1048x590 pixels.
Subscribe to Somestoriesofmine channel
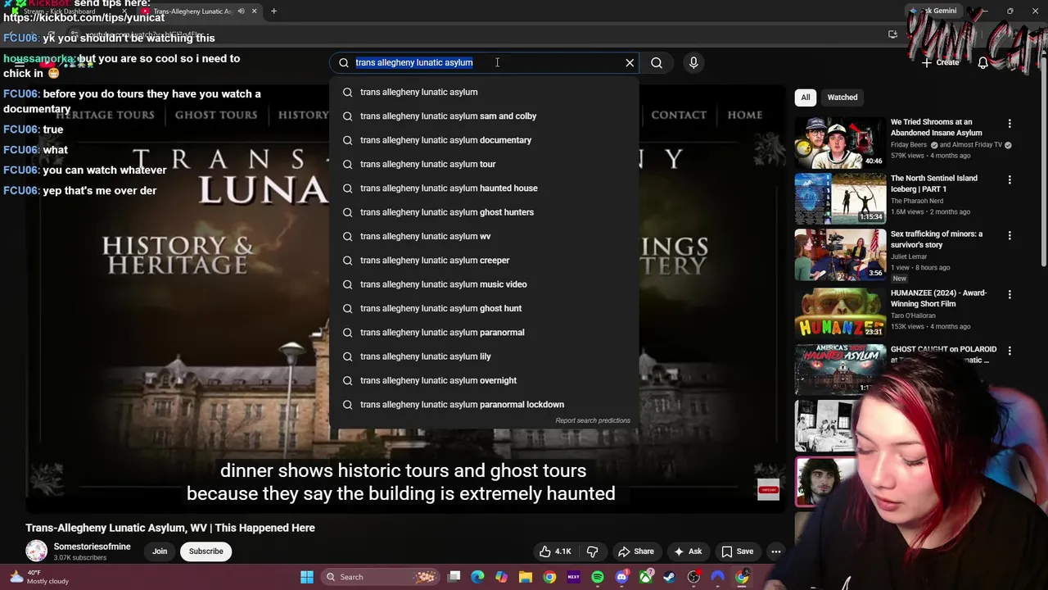point(206,551)
